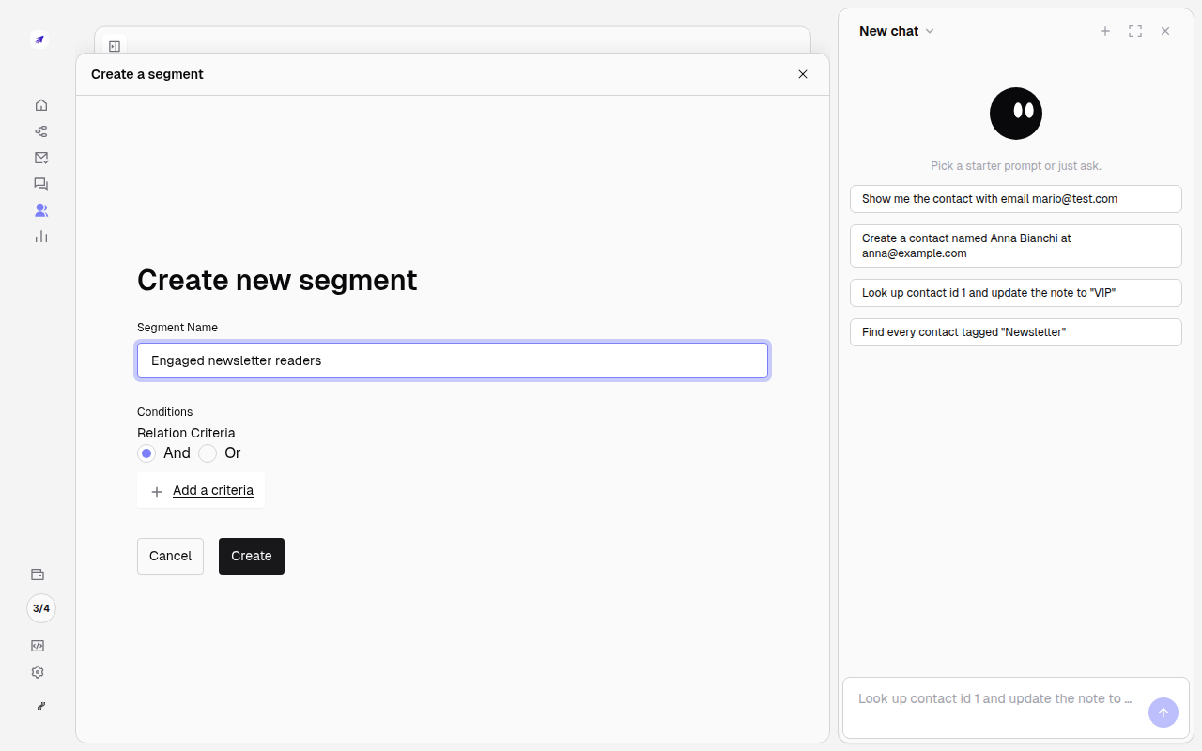The width and height of the screenshot is (1202, 751).
Task: Open the email envelope icon in sidebar
Action: pos(40,158)
